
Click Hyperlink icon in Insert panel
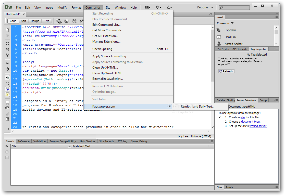tap(219, 30)
